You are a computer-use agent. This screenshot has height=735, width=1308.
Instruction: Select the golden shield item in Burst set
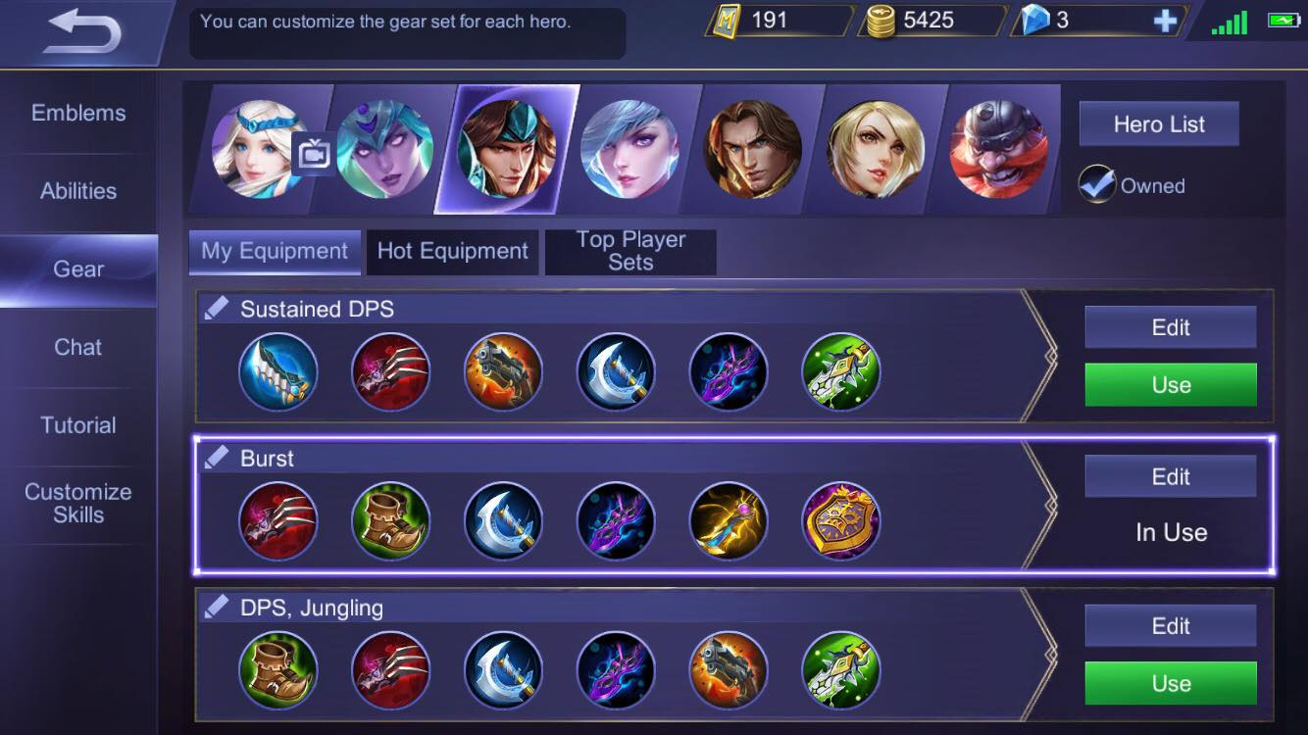point(841,521)
